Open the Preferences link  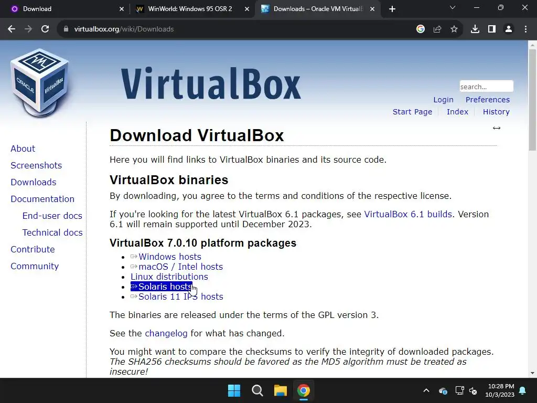point(487,100)
